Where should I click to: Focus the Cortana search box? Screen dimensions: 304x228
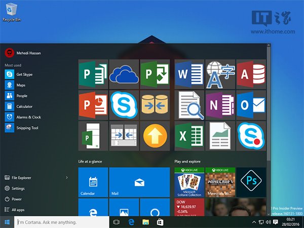(x=62, y=222)
